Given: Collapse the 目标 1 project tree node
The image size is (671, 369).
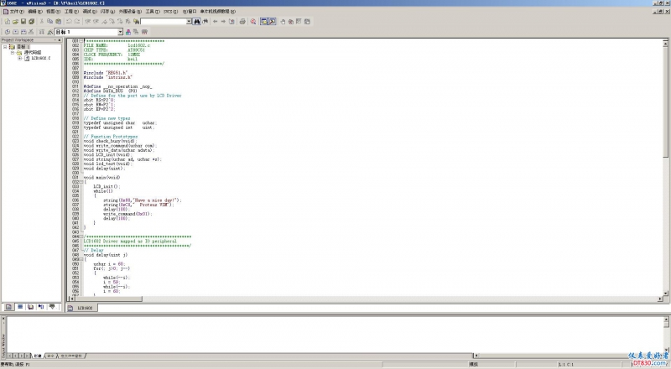Looking at the screenshot, I should tap(4, 46).
